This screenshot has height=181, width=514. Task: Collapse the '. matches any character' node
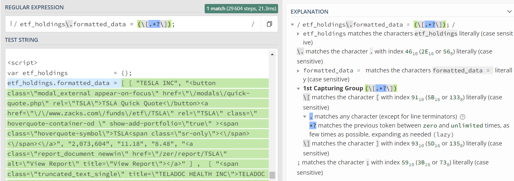tap(305, 117)
